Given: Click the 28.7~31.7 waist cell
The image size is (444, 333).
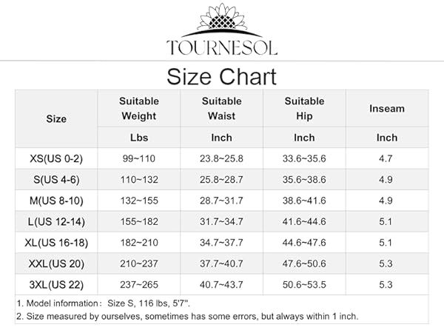Looking at the screenshot, I should tap(221, 201).
